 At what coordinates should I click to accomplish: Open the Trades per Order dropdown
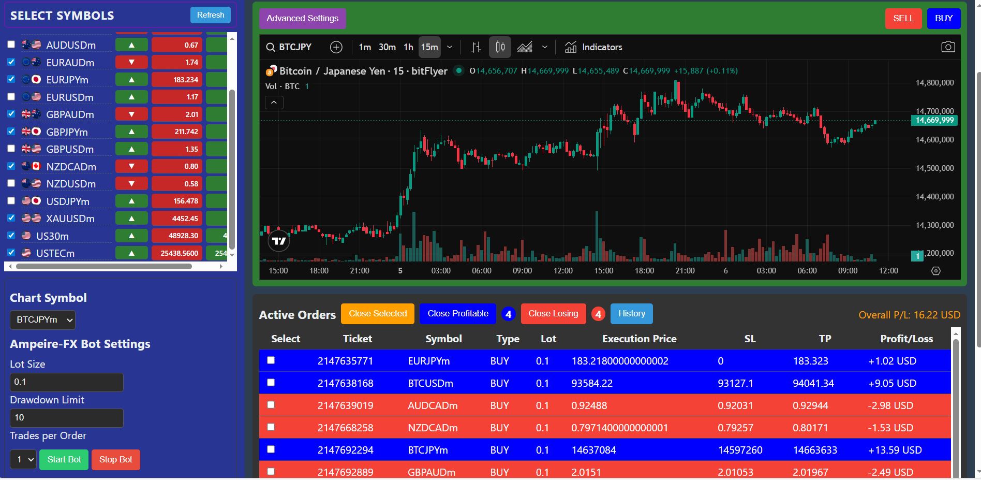pos(23,459)
